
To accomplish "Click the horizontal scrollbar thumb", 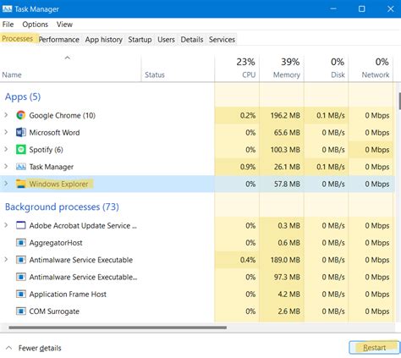I will coord(118,328).
